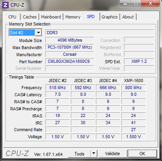Open the Tools dropdown arrow
The image size is (162, 161).
click(x=94, y=154)
